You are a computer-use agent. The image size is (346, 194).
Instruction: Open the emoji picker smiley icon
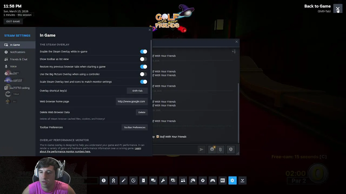pyautogui.click(x=212, y=149)
